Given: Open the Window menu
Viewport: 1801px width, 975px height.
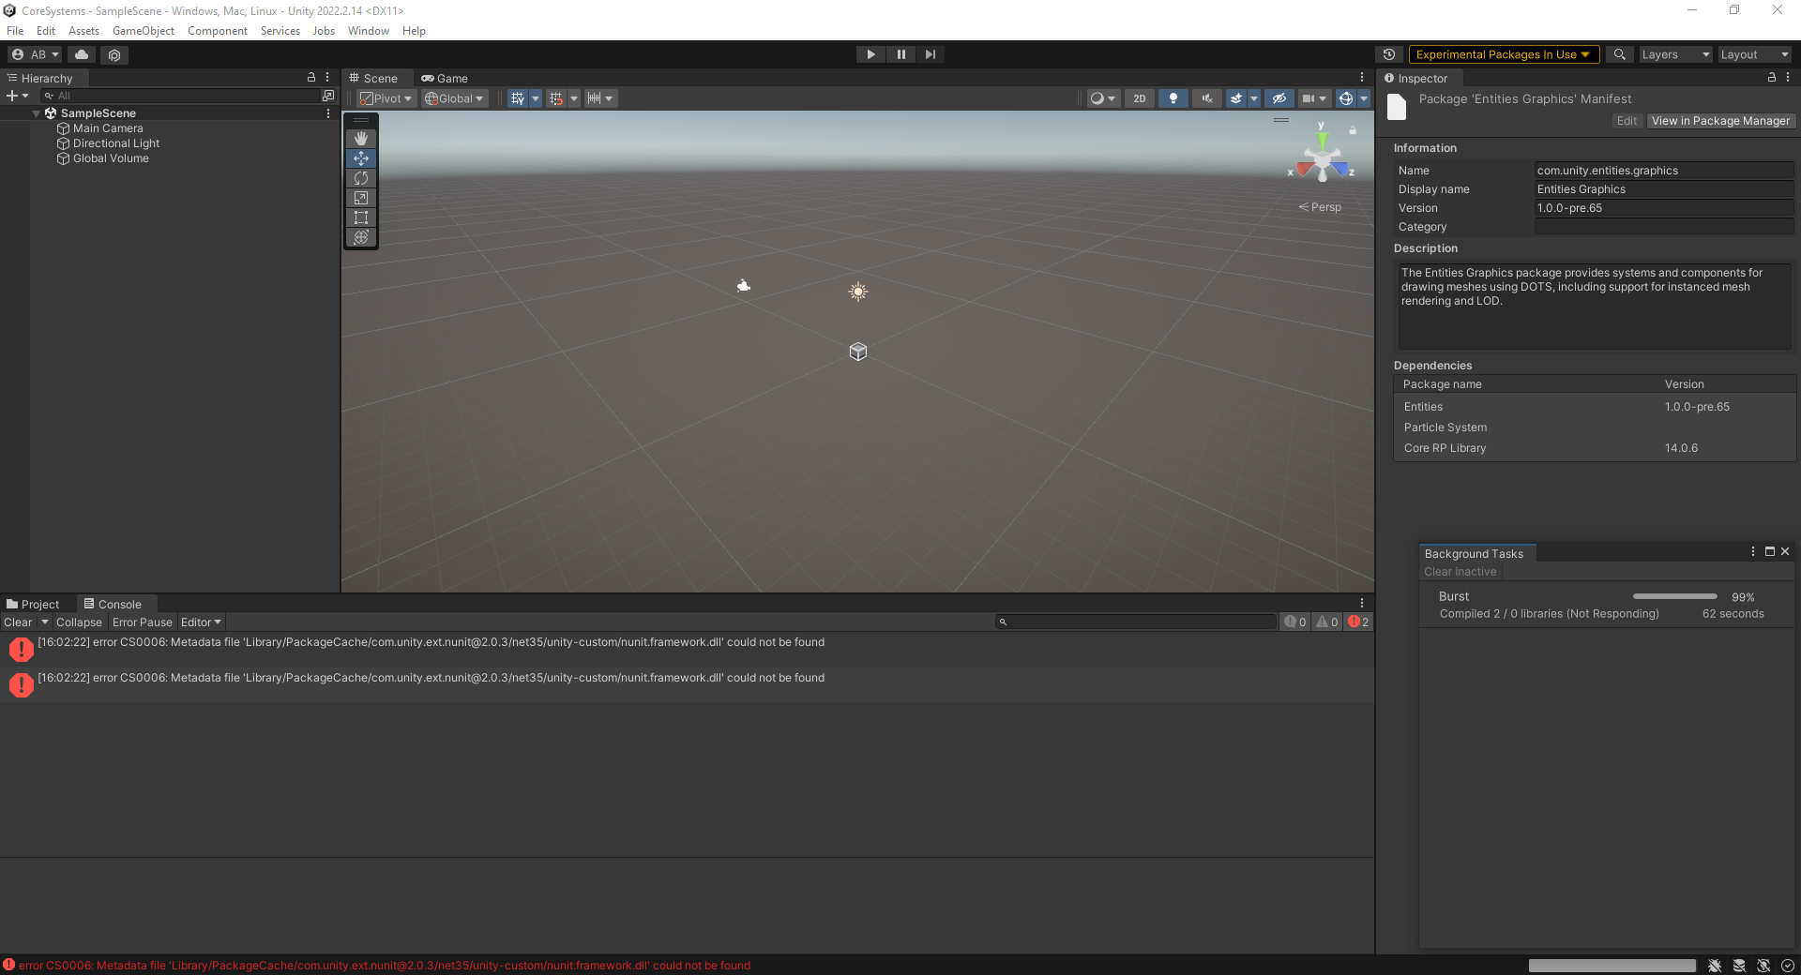Looking at the screenshot, I should coord(369,31).
